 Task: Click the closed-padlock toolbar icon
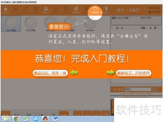[15, 10]
